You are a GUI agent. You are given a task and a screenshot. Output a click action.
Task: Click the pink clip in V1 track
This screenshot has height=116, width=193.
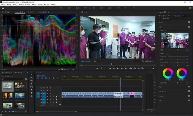132,94
